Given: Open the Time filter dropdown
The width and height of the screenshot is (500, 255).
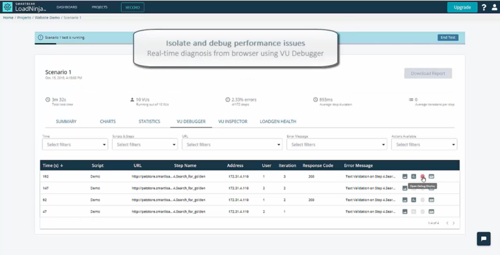Looking at the screenshot, I should pyautogui.click(x=75, y=144).
